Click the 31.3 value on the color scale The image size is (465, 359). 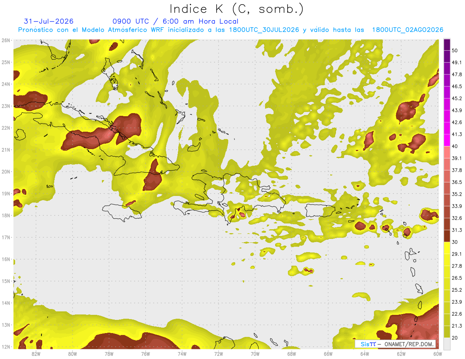[457, 230]
